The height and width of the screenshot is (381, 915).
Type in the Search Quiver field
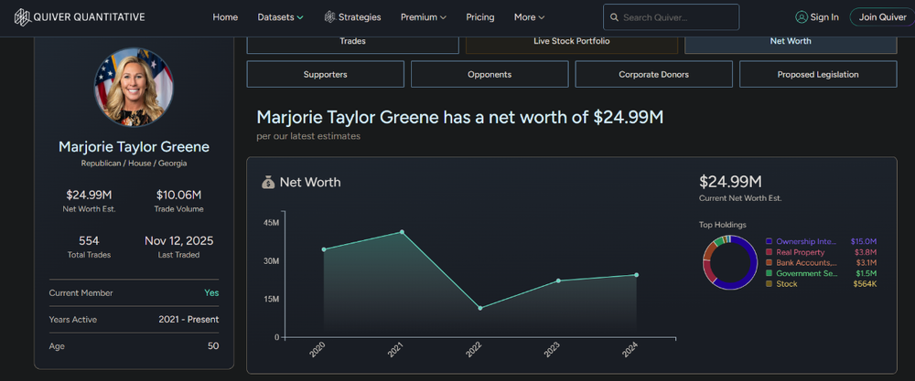pos(677,17)
